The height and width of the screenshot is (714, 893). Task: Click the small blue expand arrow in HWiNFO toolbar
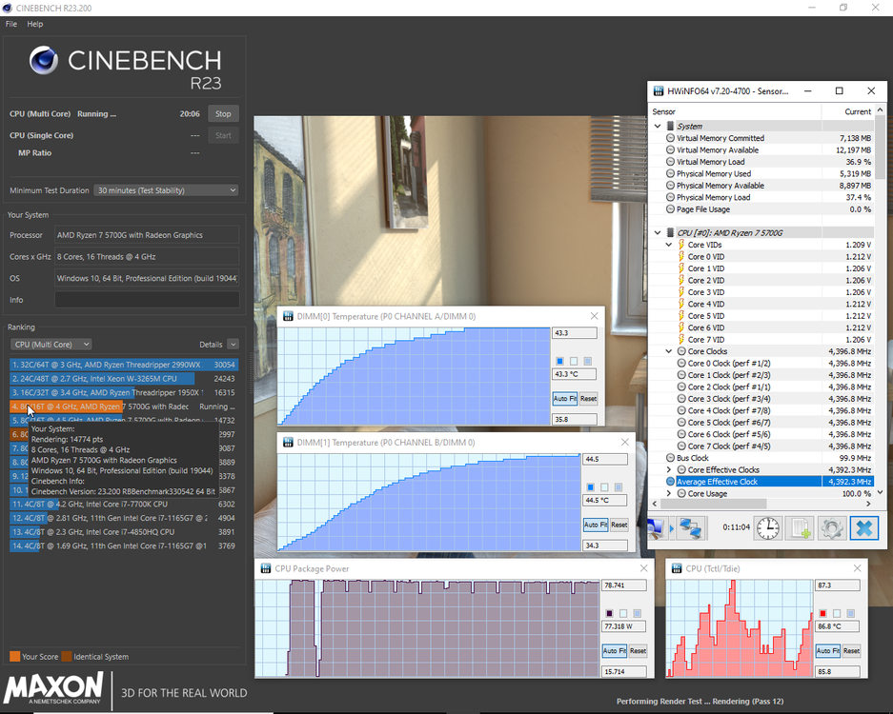click(x=672, y=528)
